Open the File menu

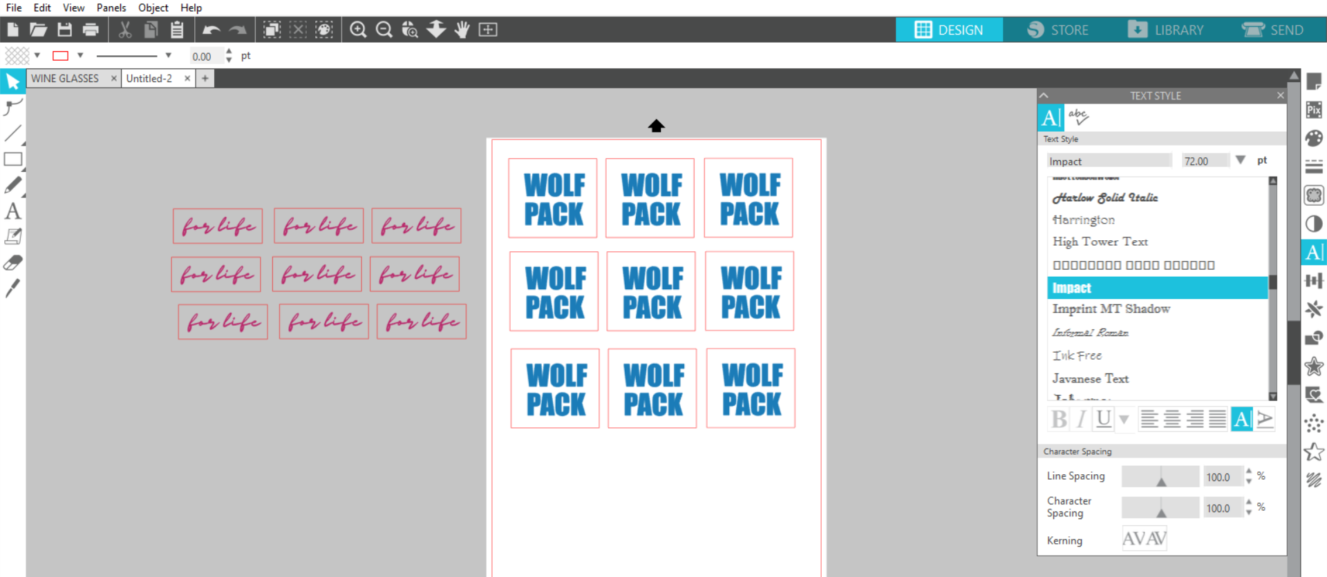point(14,8)
